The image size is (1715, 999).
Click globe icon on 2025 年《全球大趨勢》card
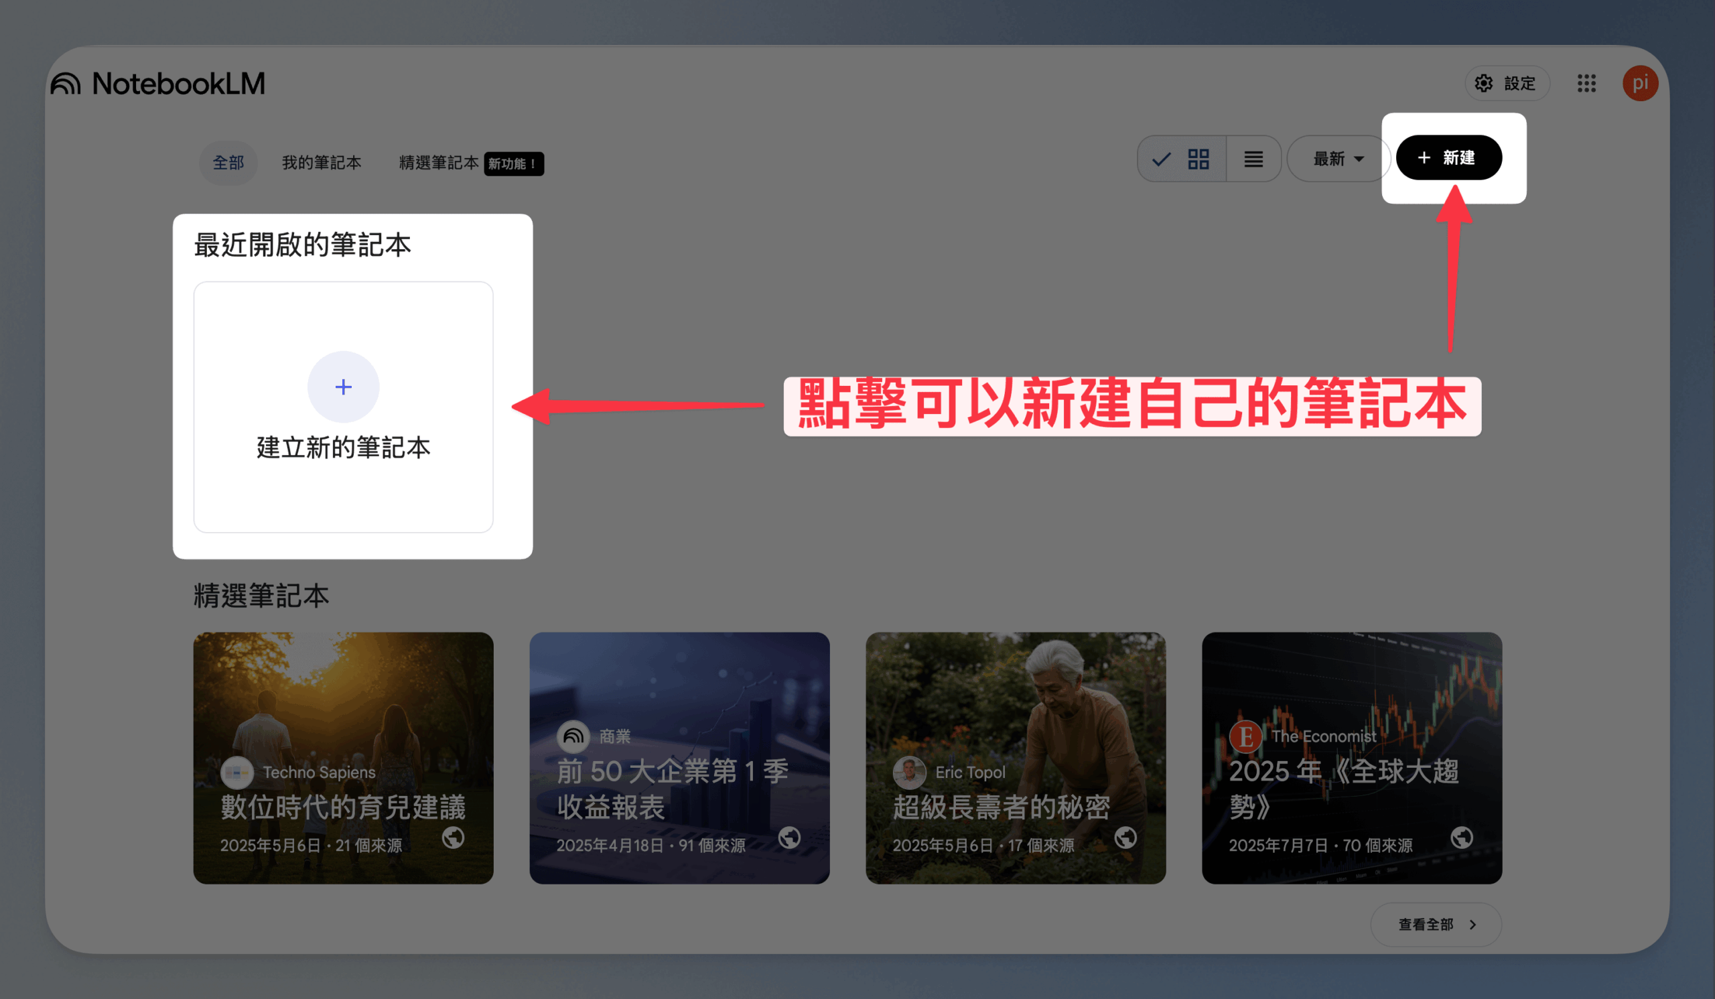(1462, 838)
